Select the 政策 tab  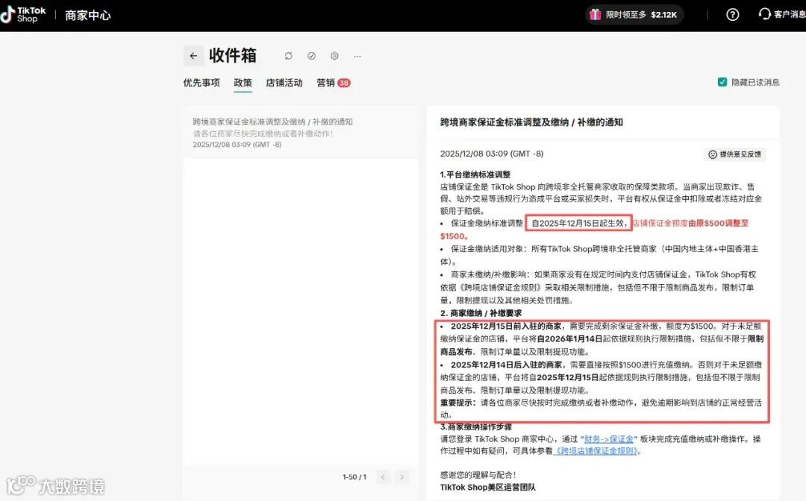point(243,83)
